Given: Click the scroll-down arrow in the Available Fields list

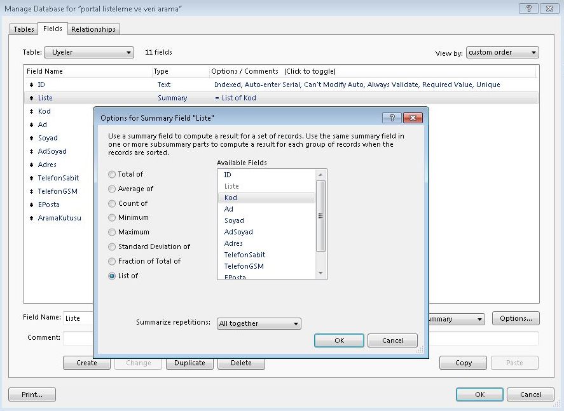Looking at the screenshot, I should point(320,274).
